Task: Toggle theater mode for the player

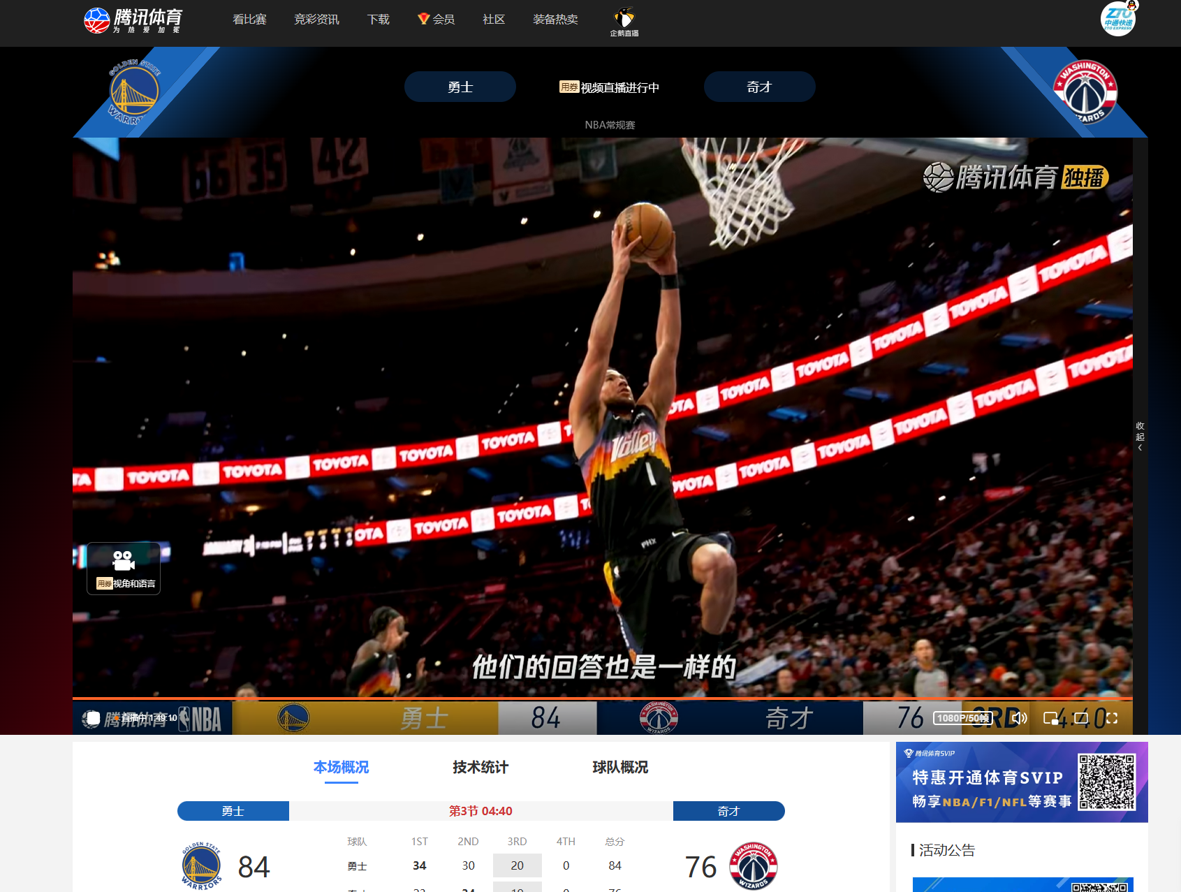Action: point(1081,718)
